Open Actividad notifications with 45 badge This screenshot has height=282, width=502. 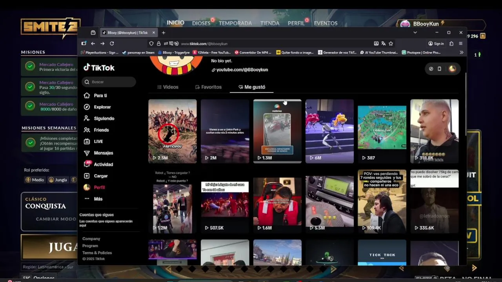coord(98,164)
